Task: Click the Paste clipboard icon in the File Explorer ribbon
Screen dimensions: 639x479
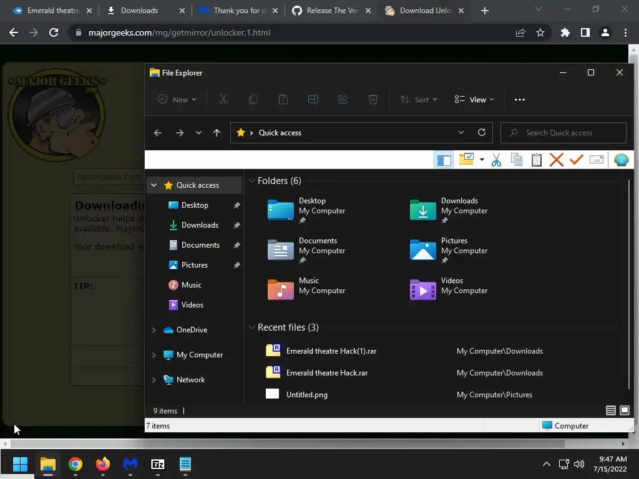Action: [283, 99]
